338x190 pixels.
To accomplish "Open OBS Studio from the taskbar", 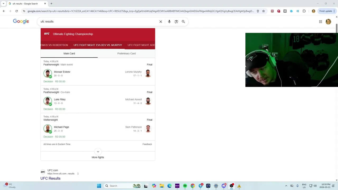I will [x=232, y=186].
